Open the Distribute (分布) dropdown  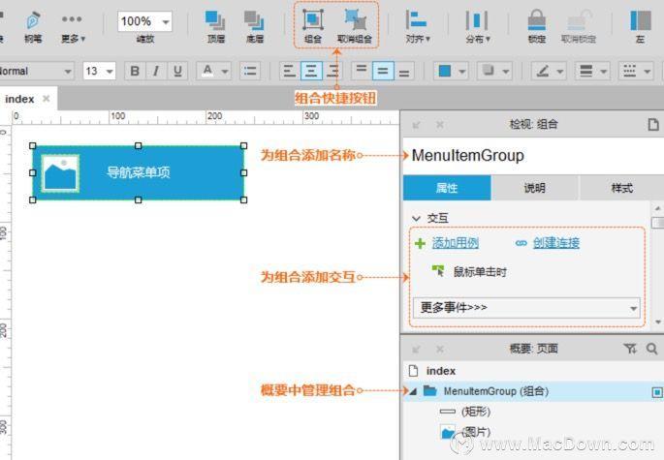[477, 27]
